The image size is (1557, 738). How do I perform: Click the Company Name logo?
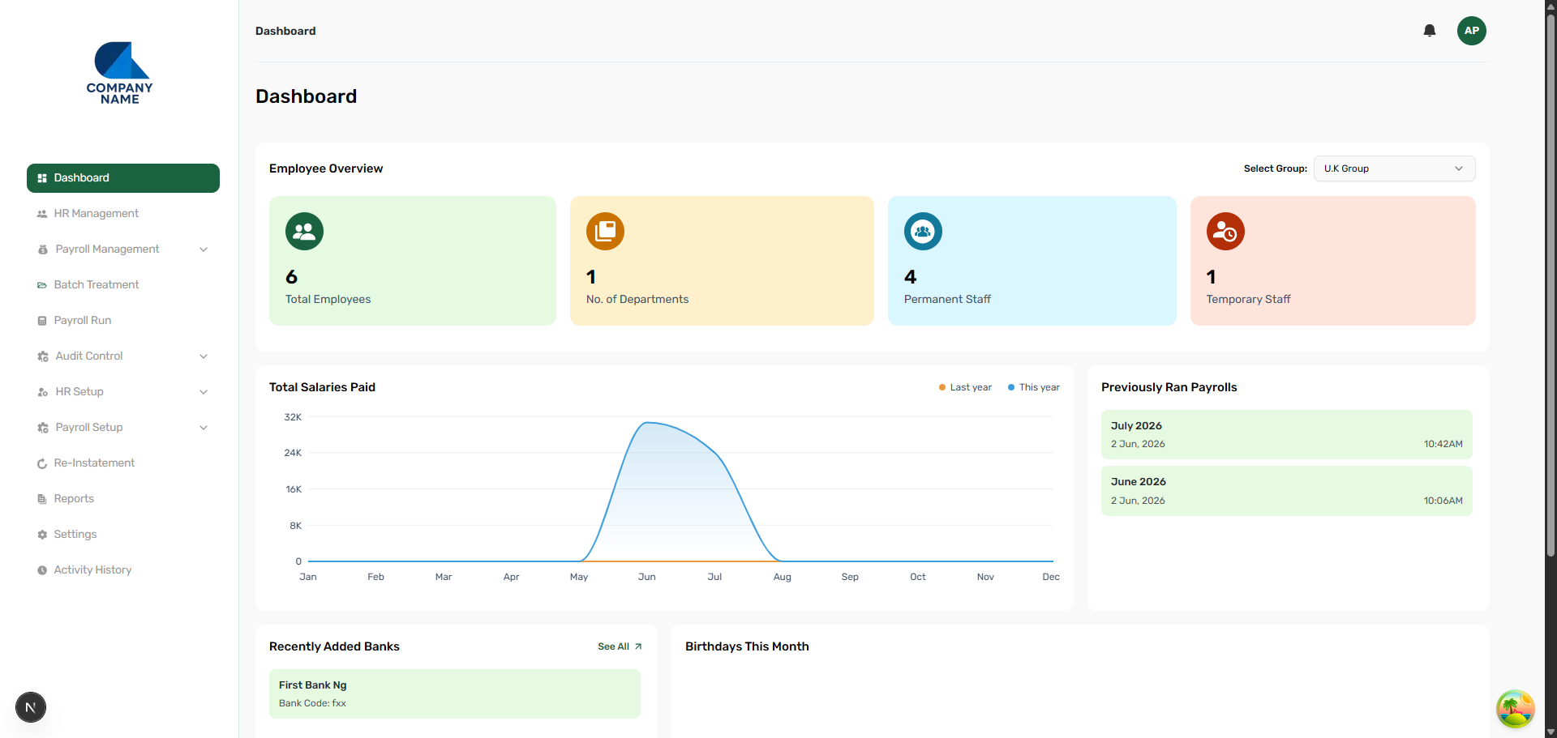point(120,73)
